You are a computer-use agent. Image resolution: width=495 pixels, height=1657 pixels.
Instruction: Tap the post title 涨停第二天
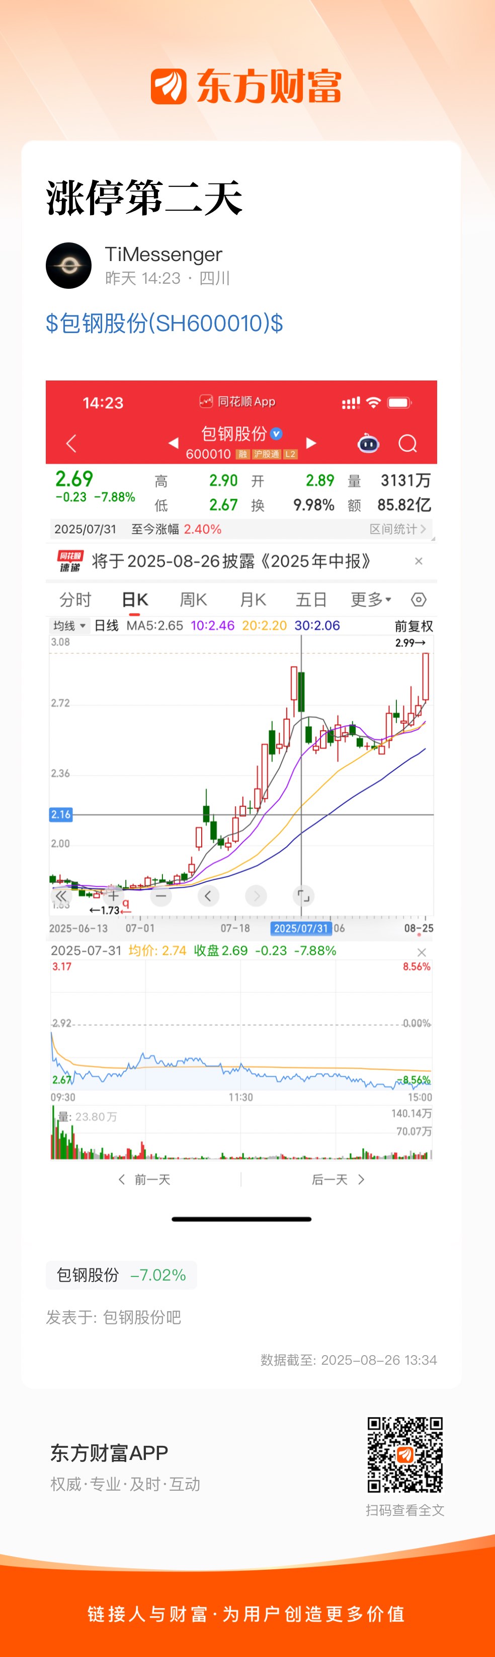coord(144,198)
